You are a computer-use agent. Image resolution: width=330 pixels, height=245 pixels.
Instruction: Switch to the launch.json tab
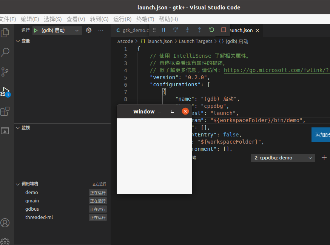tap(241, 31)
